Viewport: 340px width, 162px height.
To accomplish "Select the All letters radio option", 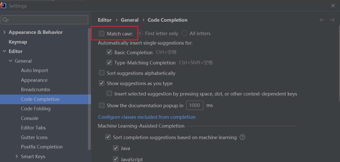I will point(184,34).
